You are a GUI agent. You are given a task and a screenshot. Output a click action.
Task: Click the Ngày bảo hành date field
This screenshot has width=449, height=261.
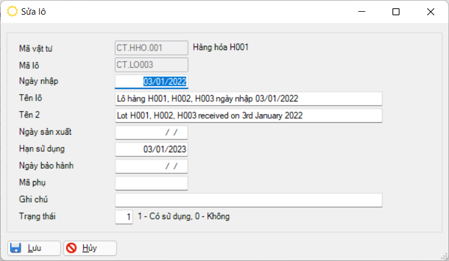click(151, 166)
